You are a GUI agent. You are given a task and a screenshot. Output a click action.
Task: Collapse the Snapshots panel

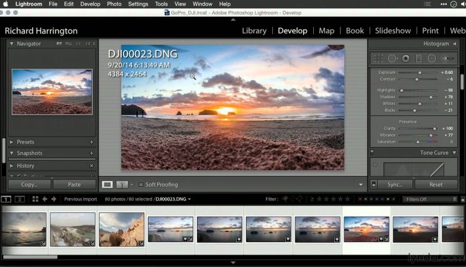11,153
